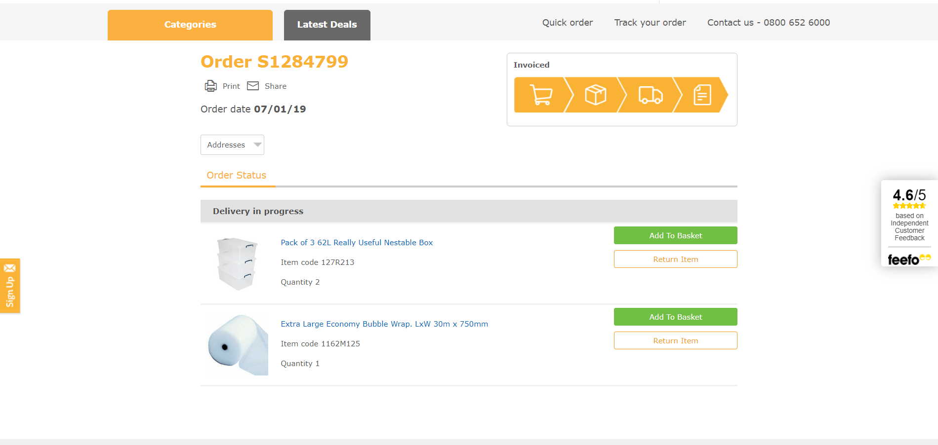This screenshot has height=445, width=938.
Task: Click the Sign Up envelope icon
Action: click(x=10, y=268)
